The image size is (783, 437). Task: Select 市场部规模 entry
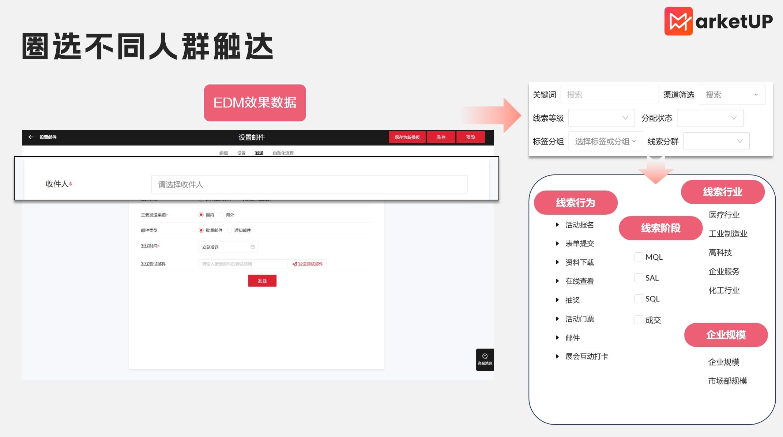coord(727,381)
